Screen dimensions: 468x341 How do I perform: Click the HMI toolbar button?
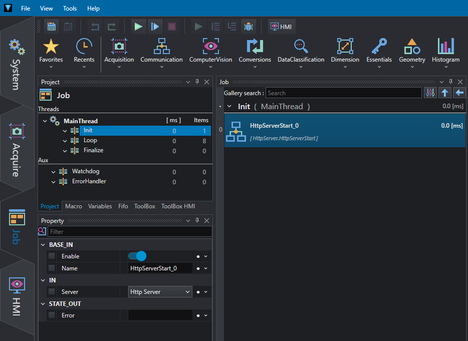pos(282,27)
